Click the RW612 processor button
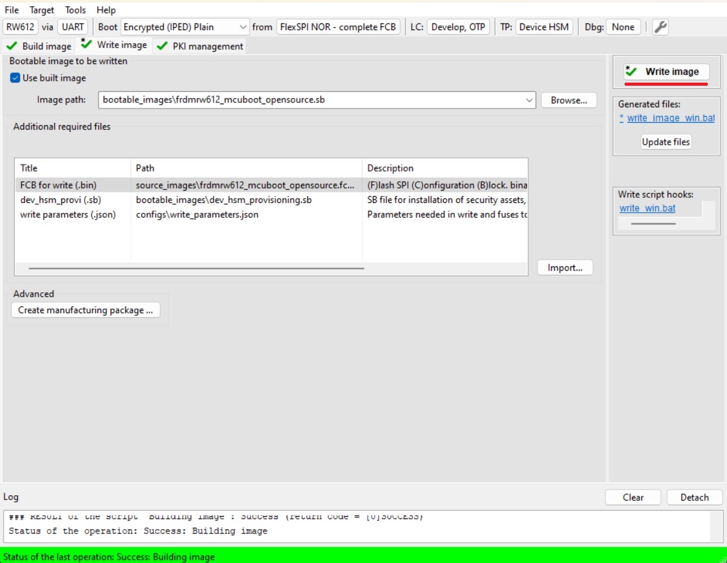Image resolution: width=727 pixels, height=563 pixels. pos(20,27)
